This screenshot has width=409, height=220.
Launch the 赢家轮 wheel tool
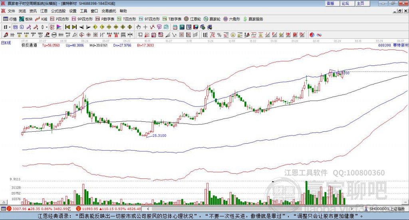pyautogui.click(x=212, y=19)
